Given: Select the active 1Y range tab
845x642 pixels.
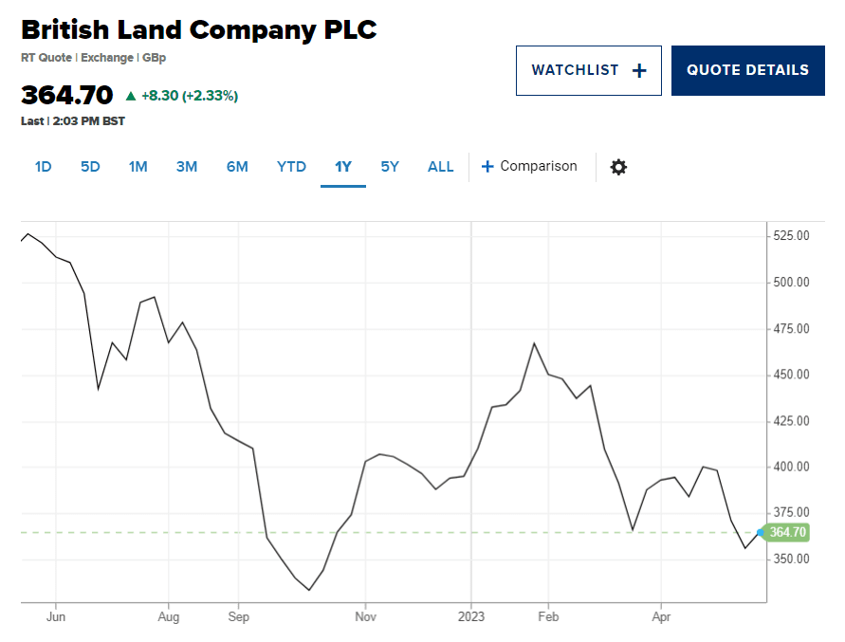Looking at the screenshot, I should pyautogui.click(x=343, y=167).
